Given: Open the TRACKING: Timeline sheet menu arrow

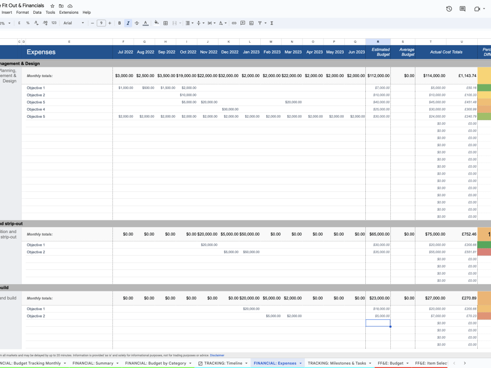Looking at the screenshot, I should [246, 363].
